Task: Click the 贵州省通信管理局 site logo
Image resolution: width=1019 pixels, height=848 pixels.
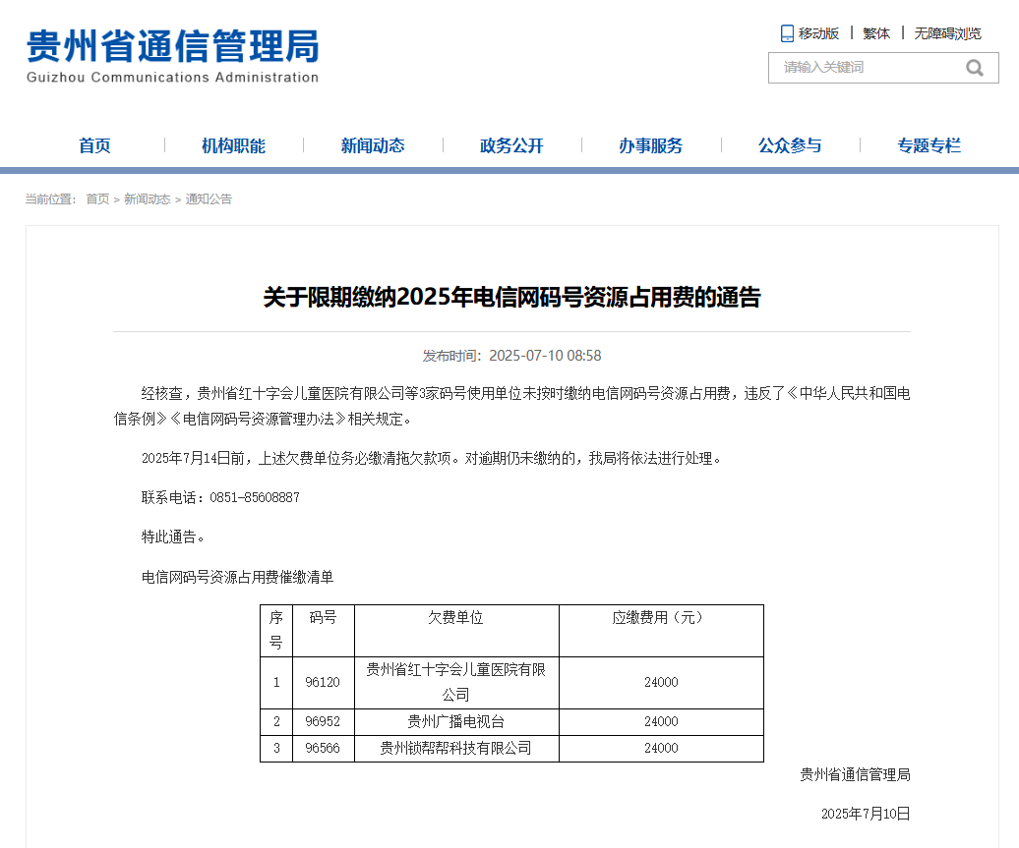Action: pos(173,56)
